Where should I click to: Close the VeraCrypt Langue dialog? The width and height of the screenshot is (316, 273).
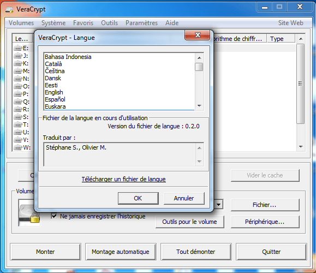point(198,35)
